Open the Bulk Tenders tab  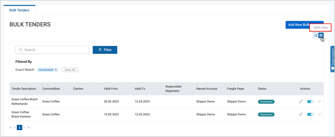(19, 10)
